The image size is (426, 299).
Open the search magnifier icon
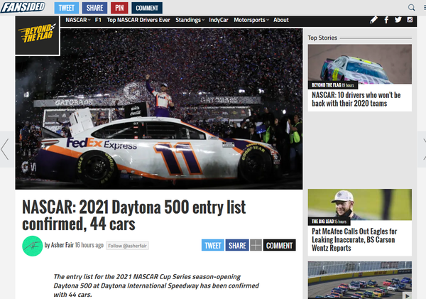[411, 7]
